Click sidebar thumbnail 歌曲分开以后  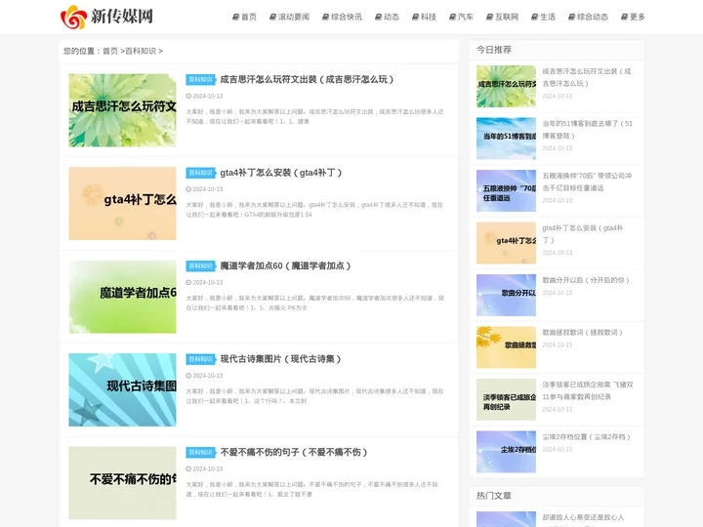point(506,296)
